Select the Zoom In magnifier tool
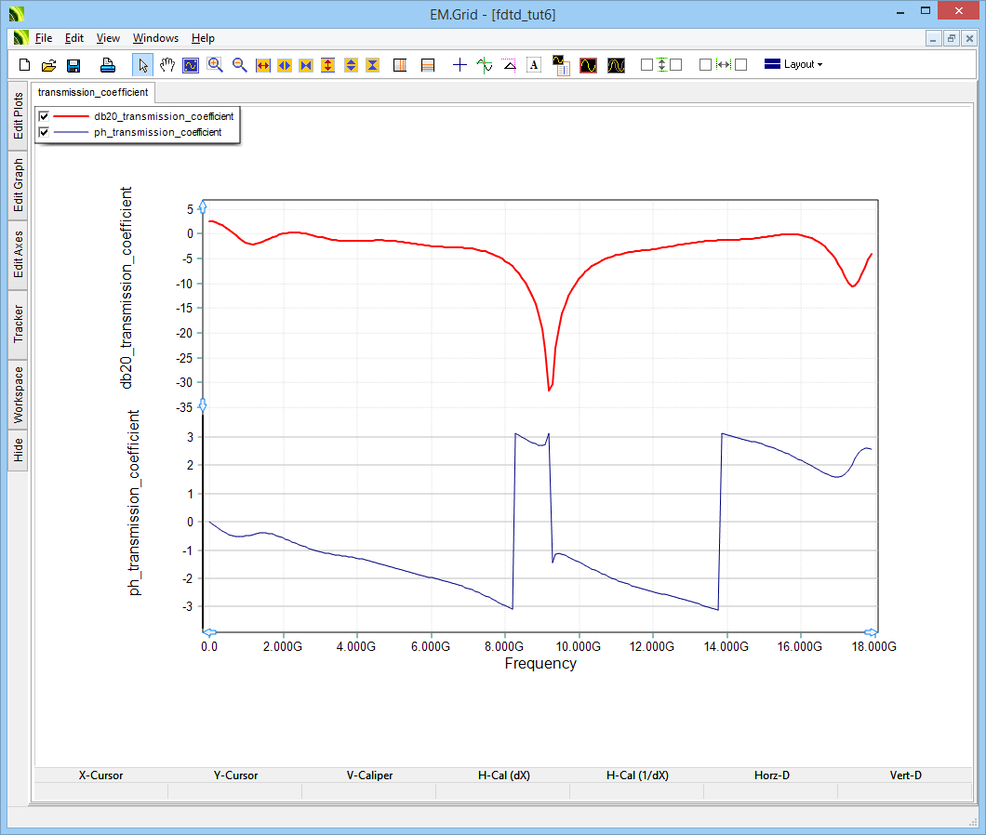 pos(216,65)
